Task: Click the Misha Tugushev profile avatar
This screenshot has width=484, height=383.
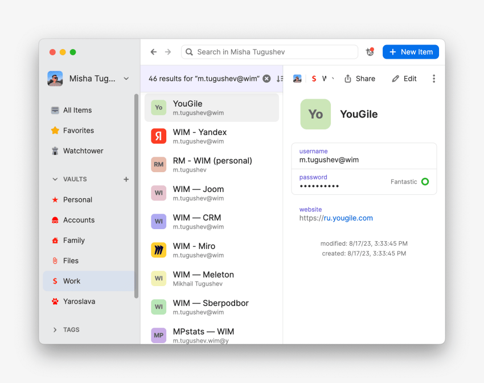Action: coord(55,79)
